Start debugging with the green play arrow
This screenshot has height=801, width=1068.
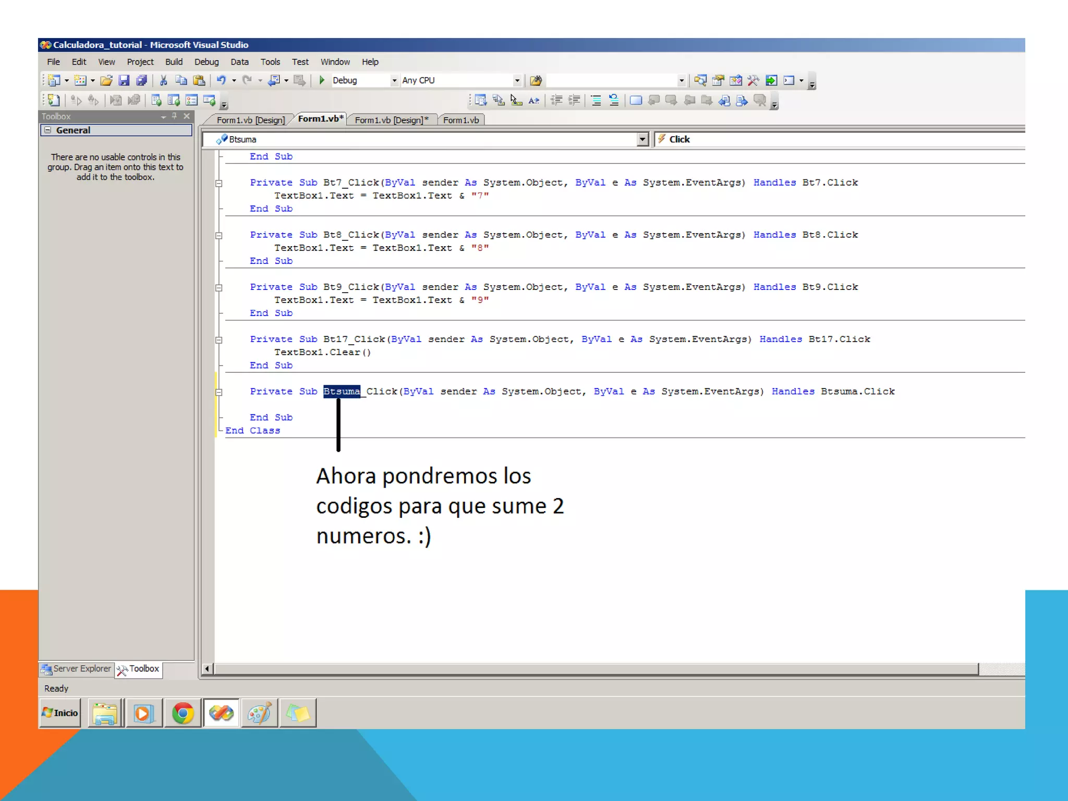322,80
